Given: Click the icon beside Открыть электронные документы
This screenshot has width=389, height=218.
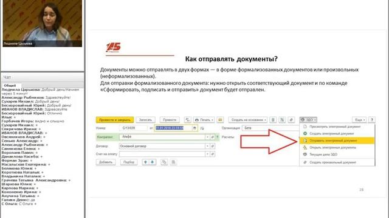Looking at the screenshot, I should 305,148.
